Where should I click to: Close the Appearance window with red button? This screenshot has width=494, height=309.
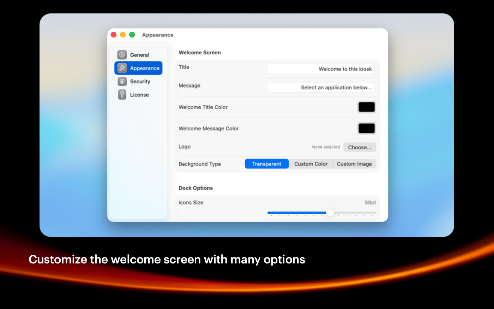(114, 35)
